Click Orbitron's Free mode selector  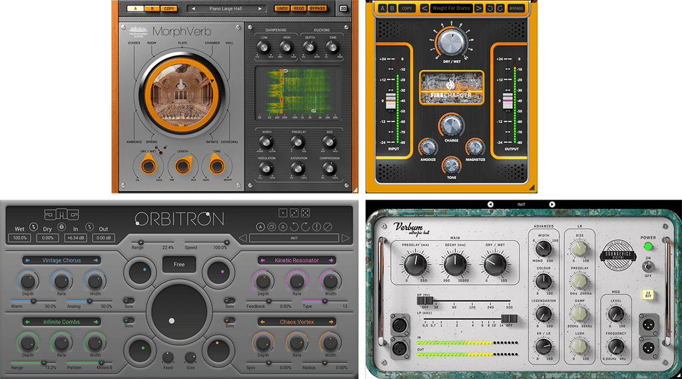click(179, 264)
